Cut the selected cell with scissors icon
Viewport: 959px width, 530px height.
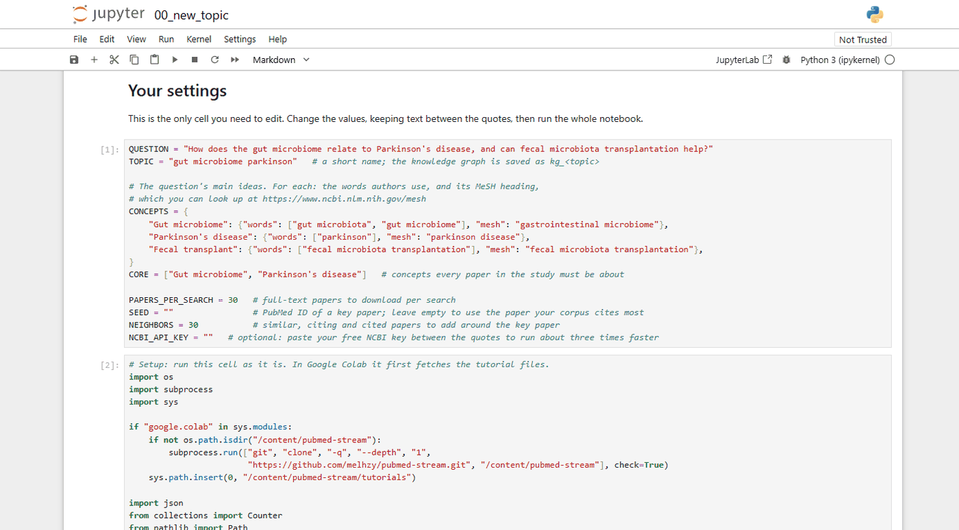114,60
